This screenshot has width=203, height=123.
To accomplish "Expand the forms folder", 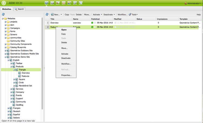I will [5, 31].
